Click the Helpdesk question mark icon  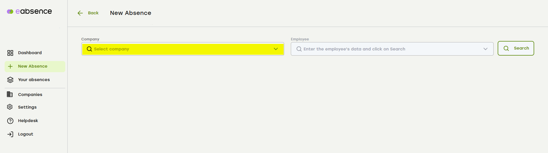tap(10, 121)
